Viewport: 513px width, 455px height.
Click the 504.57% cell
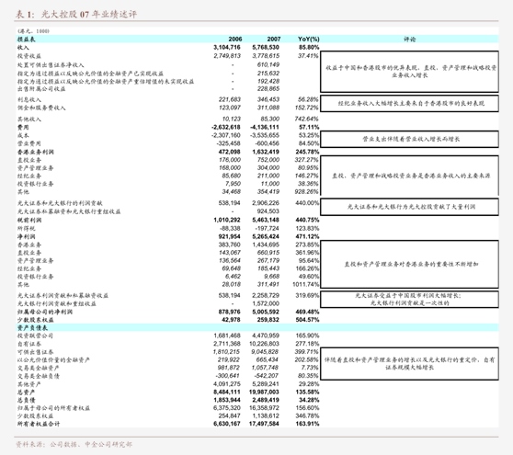[x=307, y=320]
